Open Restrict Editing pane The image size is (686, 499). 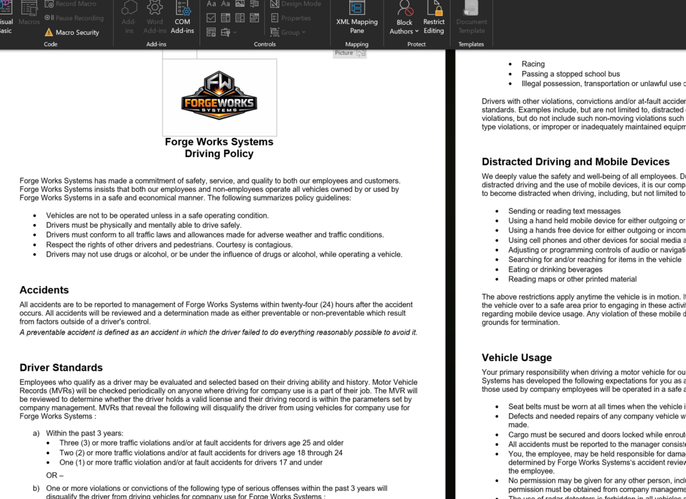tap(433, 18)
